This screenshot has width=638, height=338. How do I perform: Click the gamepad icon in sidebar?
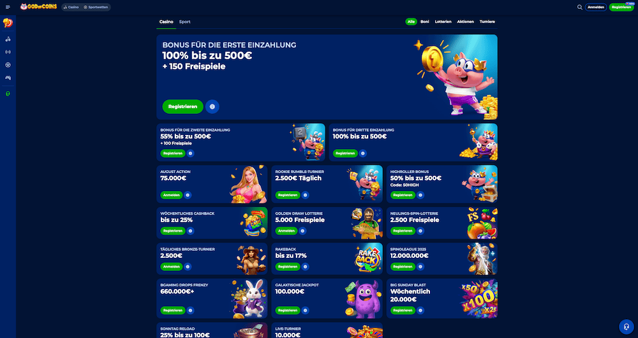click(8, 78)
